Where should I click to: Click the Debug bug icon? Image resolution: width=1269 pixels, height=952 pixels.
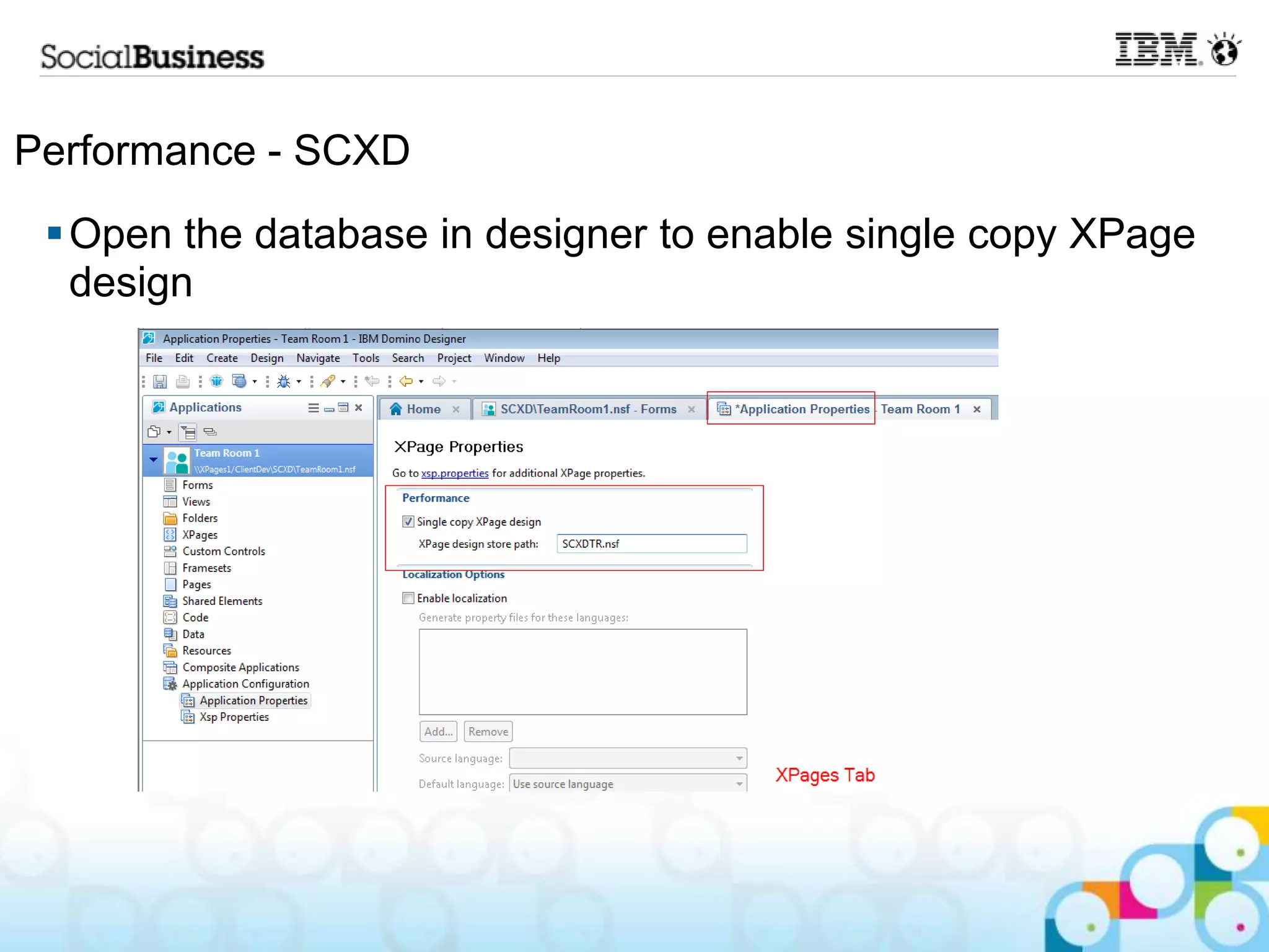pyautogui.click(x=284, y=381)
